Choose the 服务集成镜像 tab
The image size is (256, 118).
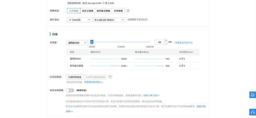click(103, 11)
